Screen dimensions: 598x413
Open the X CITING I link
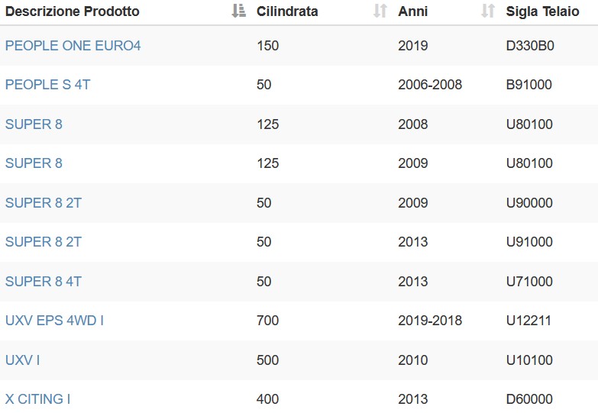click(x=37, y=399)
